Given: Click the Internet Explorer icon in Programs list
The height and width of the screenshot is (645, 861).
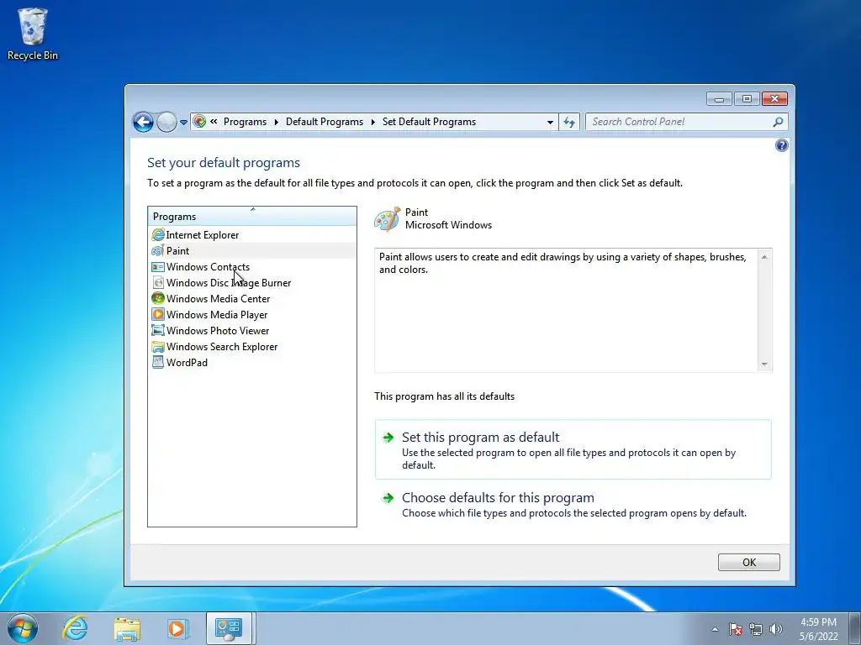Looking at the screenshot, I should pyautogui.click(x=158, y=235).
